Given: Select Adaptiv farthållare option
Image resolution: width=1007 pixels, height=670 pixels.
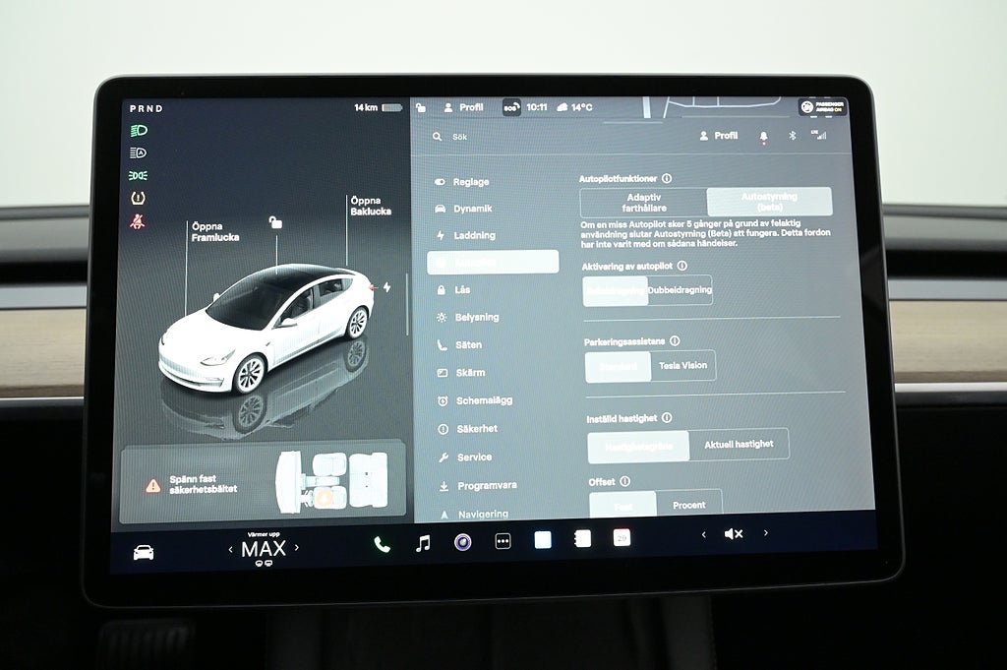Looking at the screenshot, I should point(643,203).
